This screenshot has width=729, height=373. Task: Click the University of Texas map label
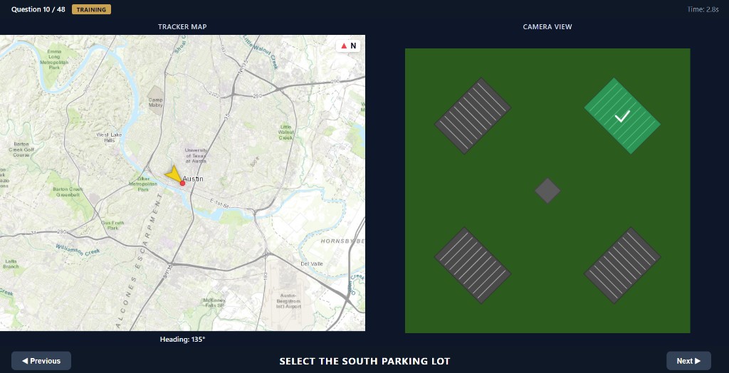tap(196, 156)
